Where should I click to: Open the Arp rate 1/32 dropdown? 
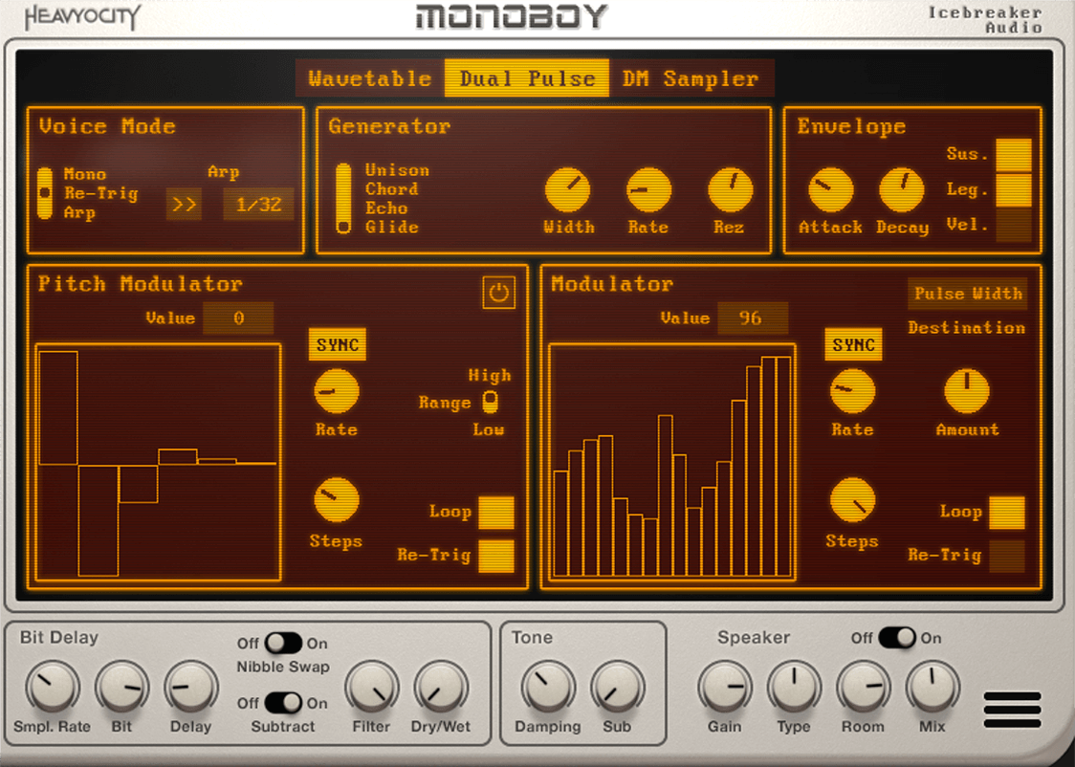click(258, 205)
